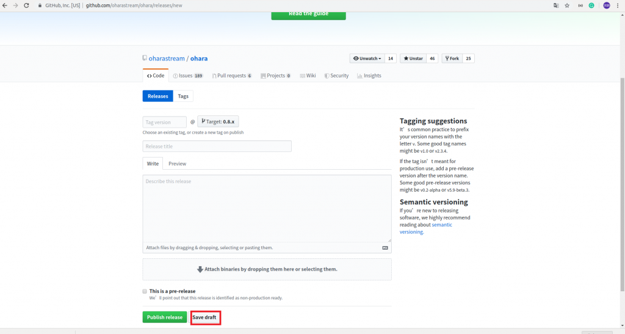
Task: Click the download arrow attach binaries icon
Action: coord(200,269)
